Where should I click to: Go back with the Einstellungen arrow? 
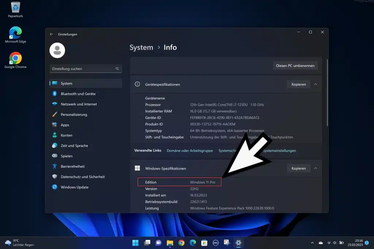[x=51, y=34]
